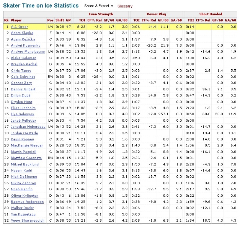Screen dimensions: 240x227
Task: Sort by Short Handed TOI header
Action: tap(191, 20)
